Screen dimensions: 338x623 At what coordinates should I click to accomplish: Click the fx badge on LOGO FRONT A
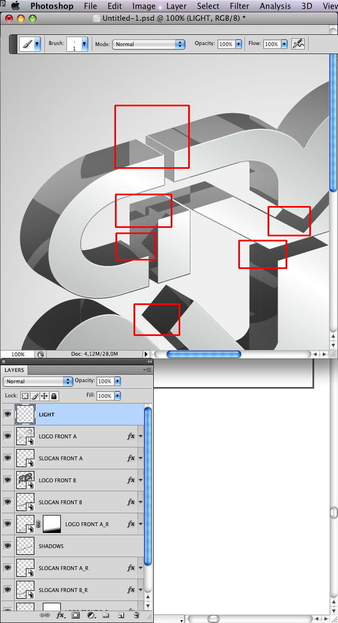tap(131, 436)
